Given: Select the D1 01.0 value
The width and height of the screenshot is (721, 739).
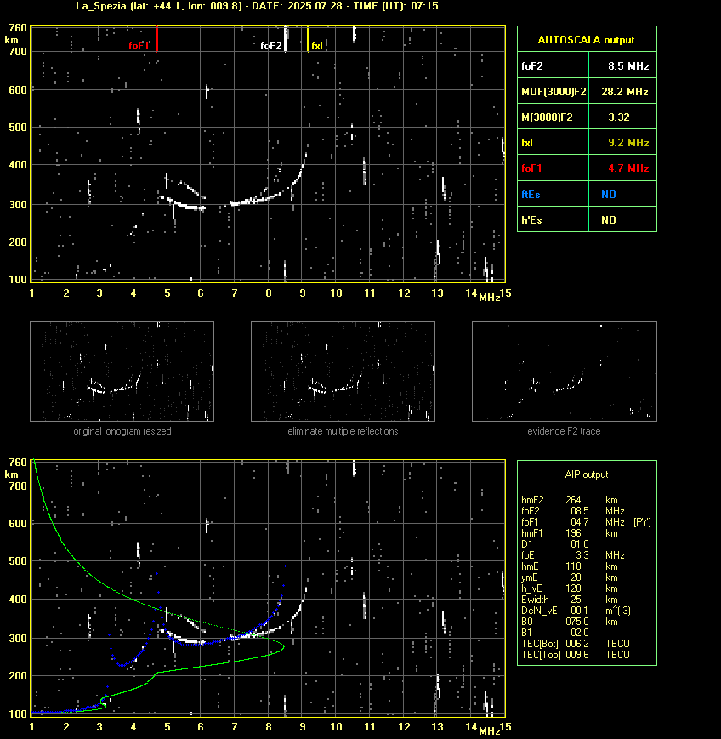Looking at the screenshot, I should tap(580, 544).
